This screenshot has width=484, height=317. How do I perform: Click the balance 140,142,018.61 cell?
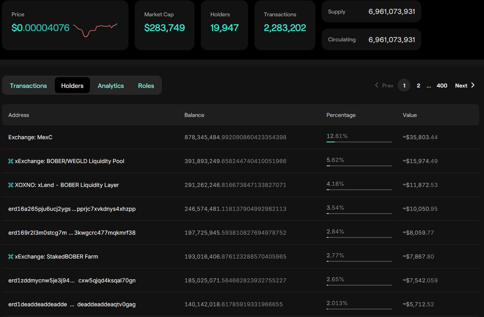(234, 304)
